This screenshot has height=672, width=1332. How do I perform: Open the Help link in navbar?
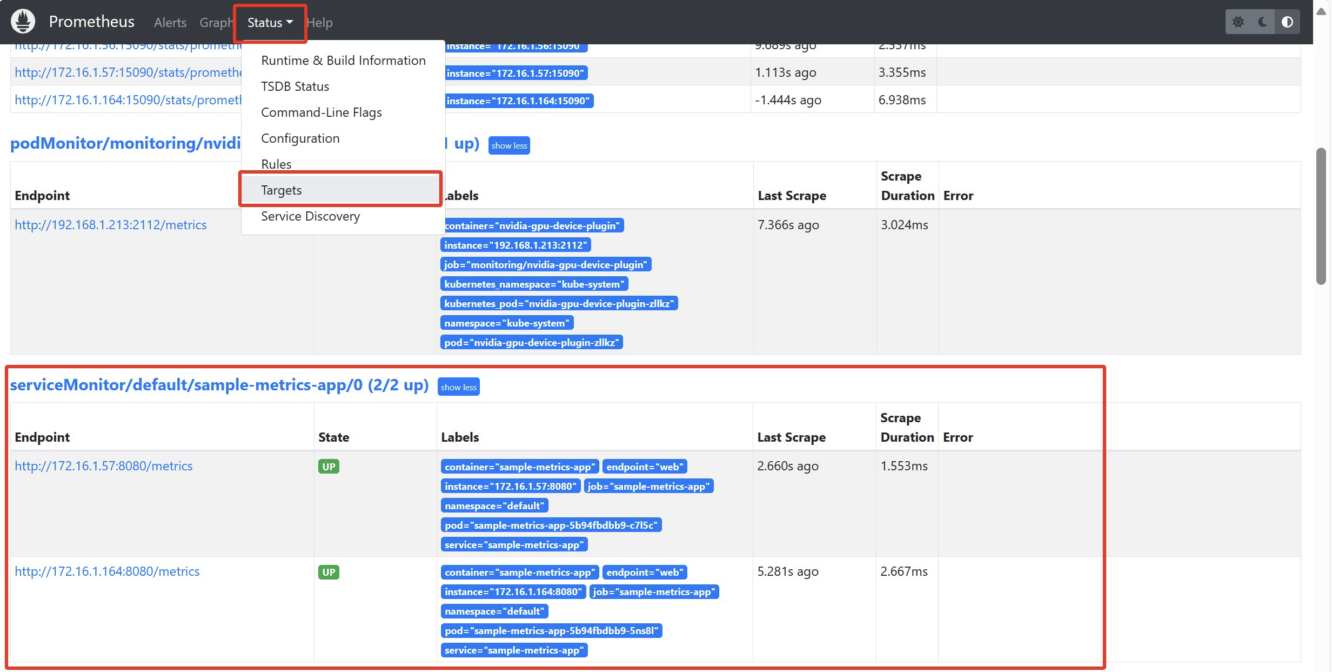point(319,23)
